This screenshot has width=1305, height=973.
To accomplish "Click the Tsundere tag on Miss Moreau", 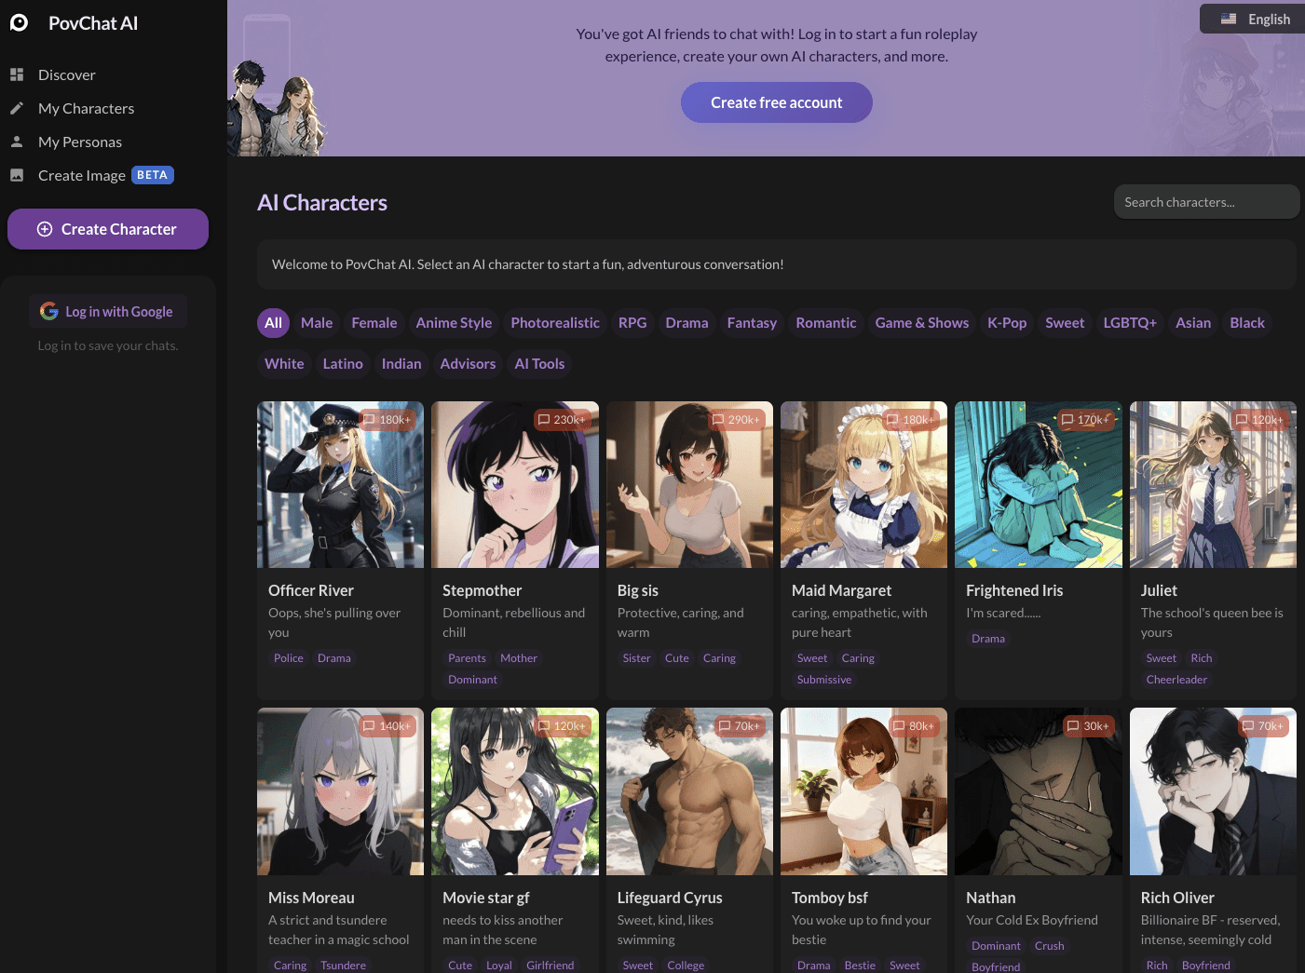I will pyautogui.click(x=343, y=966).
